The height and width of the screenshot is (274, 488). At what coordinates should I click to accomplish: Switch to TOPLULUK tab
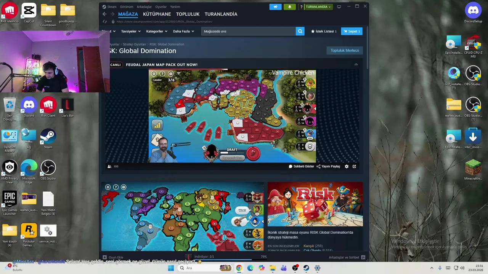click(x=188, y=14)
